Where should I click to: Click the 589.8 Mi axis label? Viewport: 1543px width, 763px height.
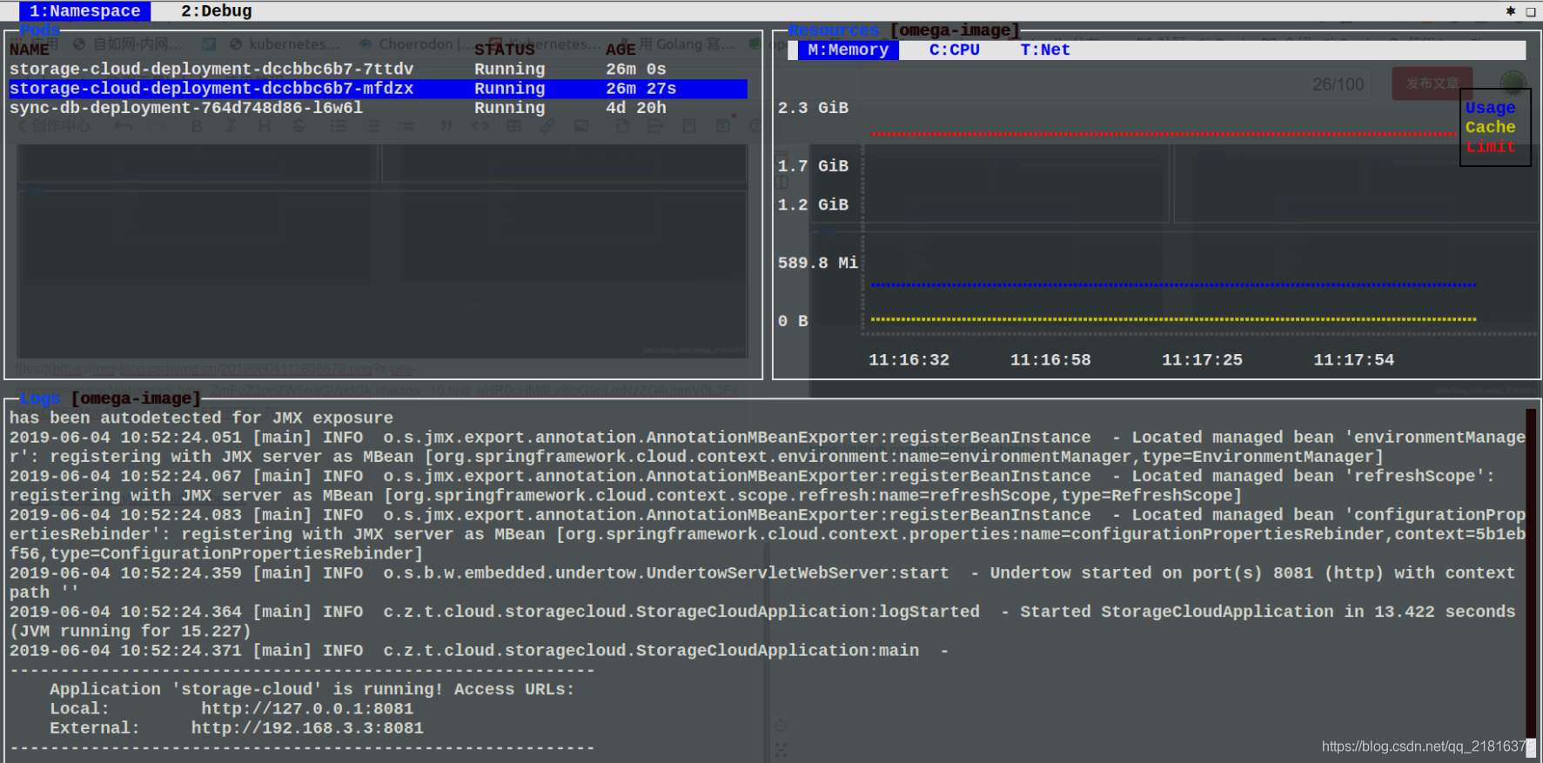click(817, 263)
